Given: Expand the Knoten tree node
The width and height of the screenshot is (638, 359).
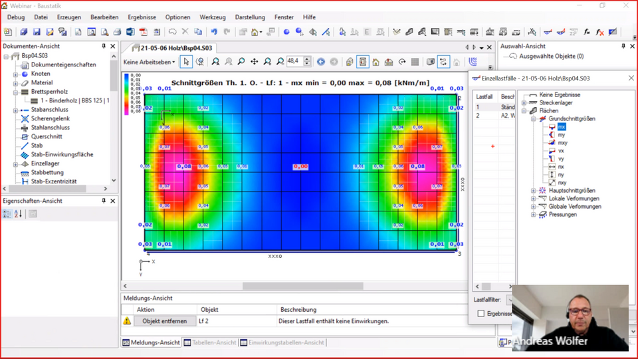Looking at the screenshot, I should point(15,74).
